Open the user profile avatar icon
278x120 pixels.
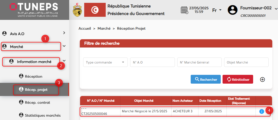232,10
